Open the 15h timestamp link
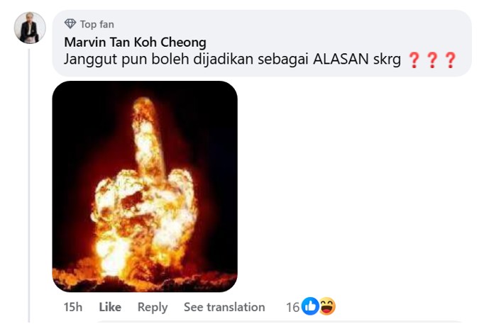The width and height of the screenshot is (479, 324). tap(73, 307)
